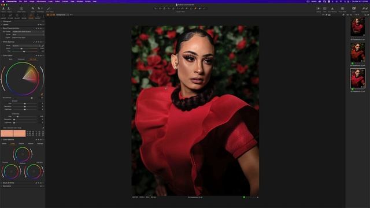Screen dimensions: 370x208
Task: Collapse the Color Balance panel
Action: (x=8, y=140)
